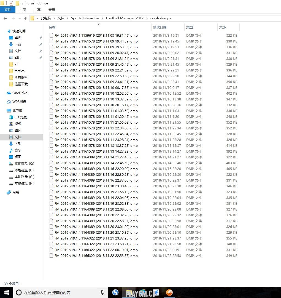Click Sports Interactive in the address breadcrumb
This screenshot has width=281, height=298.
tap(85, 18)
